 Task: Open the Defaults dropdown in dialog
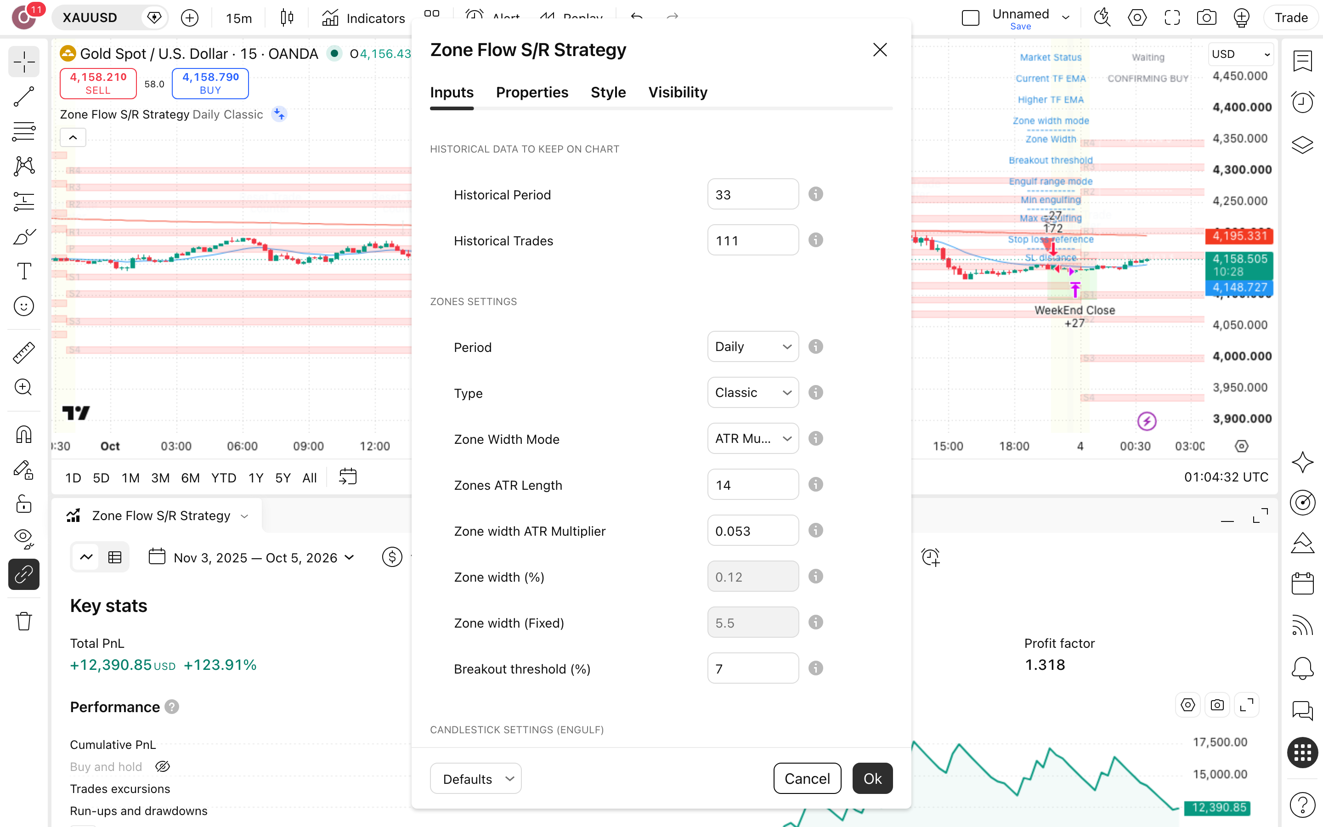[x=475, y=779]
